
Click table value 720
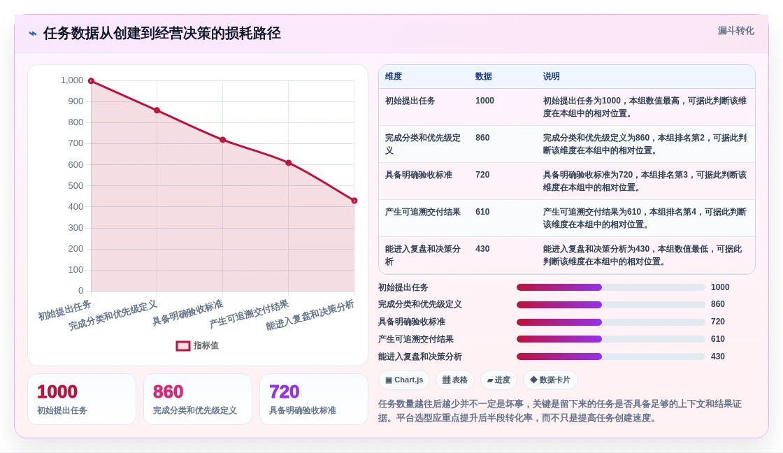click(x=482, y=175)
